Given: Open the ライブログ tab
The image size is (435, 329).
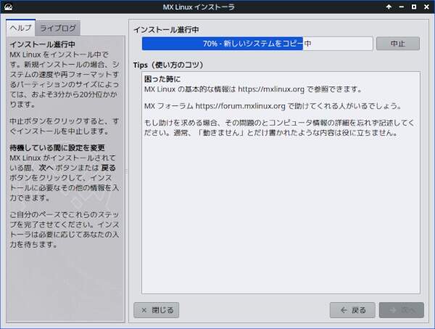Looking at the screenshot, I should coord(58,28).
